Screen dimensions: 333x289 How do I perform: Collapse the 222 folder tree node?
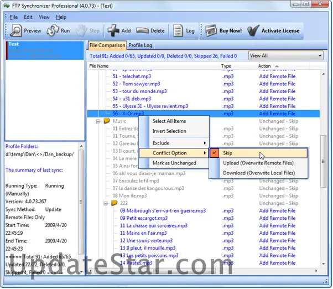click(x=106, y=203)
